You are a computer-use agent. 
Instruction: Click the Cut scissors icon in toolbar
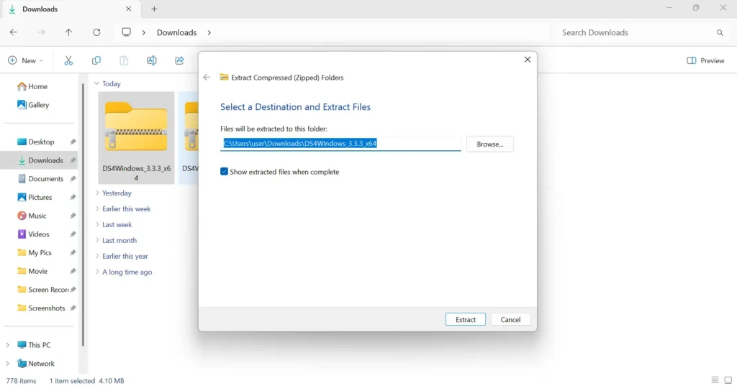(68, 60)
